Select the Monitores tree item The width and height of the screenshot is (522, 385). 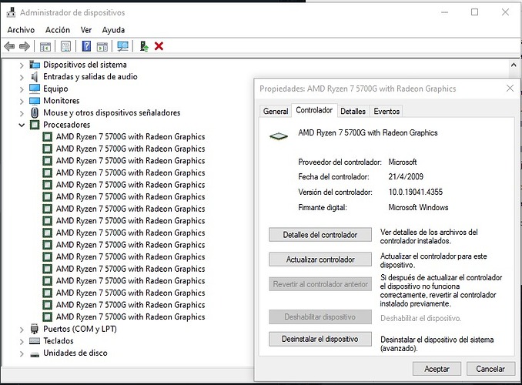[62, 101]
